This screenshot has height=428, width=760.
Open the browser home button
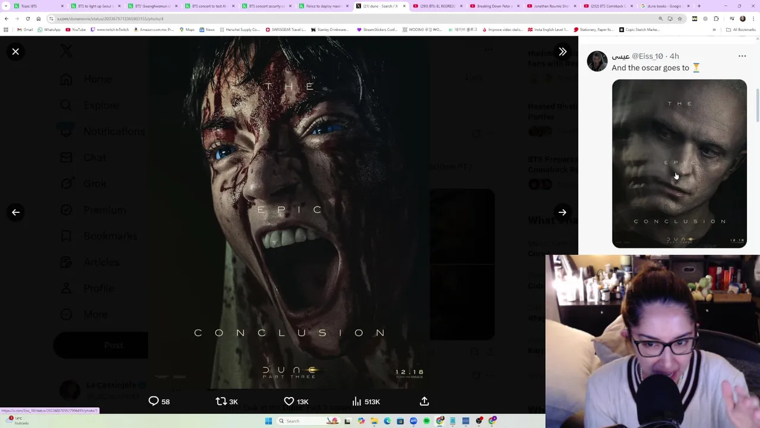pyautogui.click(x=39, y=18)
